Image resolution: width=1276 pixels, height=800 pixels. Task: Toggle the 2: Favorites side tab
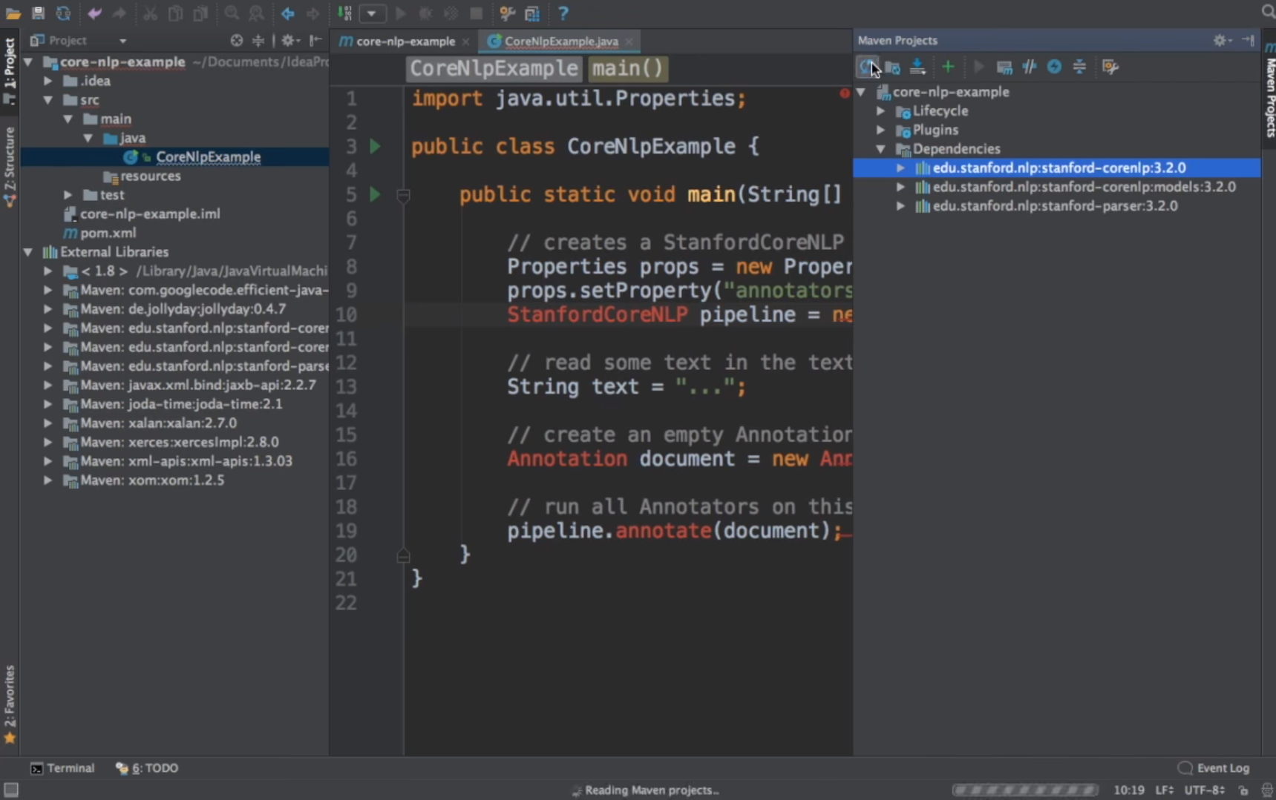tap(10, 705)
